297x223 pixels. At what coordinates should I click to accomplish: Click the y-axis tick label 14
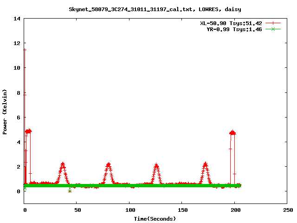point(17,19)
